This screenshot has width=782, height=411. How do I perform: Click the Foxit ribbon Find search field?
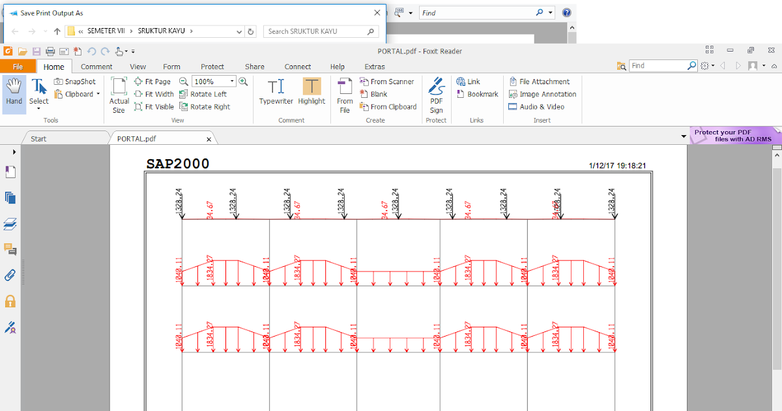coord(659,66)
